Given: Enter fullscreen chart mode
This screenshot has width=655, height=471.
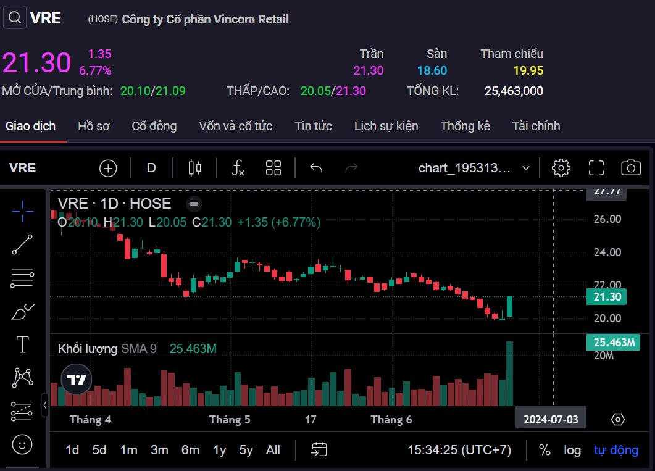Looking at the screenshot, I should click(x=596, y=168).
